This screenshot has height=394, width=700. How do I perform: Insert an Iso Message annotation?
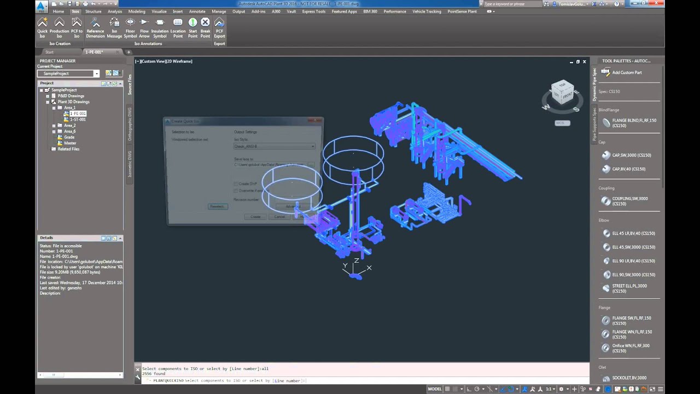[114, 27]
